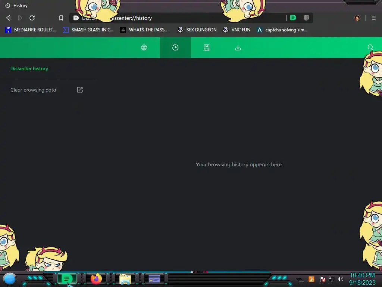This screenshot has height=287, width=382.
Task: Click Clear browsing data
Action: (33, 90)
